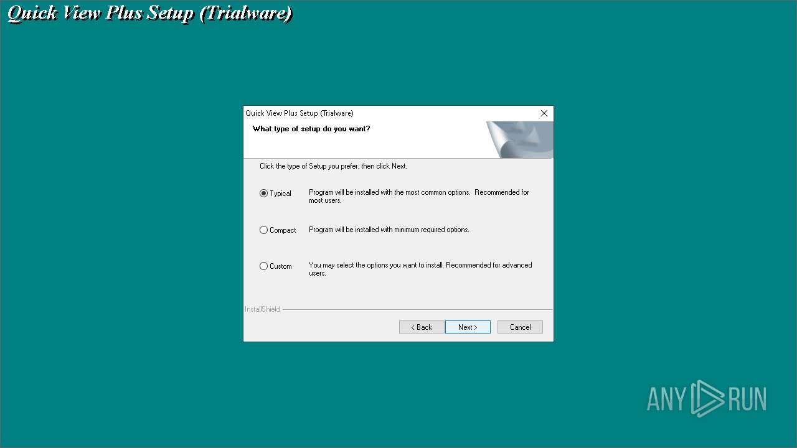Click the InstallShield label
Screen dimensions: 797x448
pyautogui.click(x=262, y=309)
